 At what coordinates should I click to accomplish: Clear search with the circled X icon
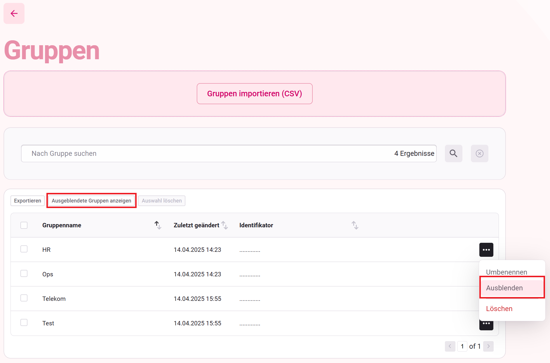point(479,153)
